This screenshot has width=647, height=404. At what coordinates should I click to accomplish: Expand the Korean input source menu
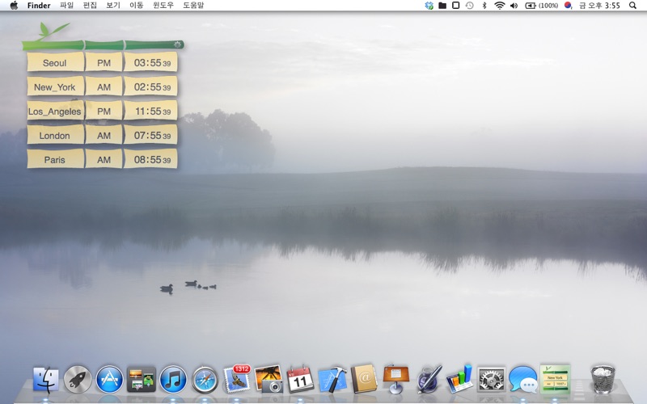(x=568, y=6)
